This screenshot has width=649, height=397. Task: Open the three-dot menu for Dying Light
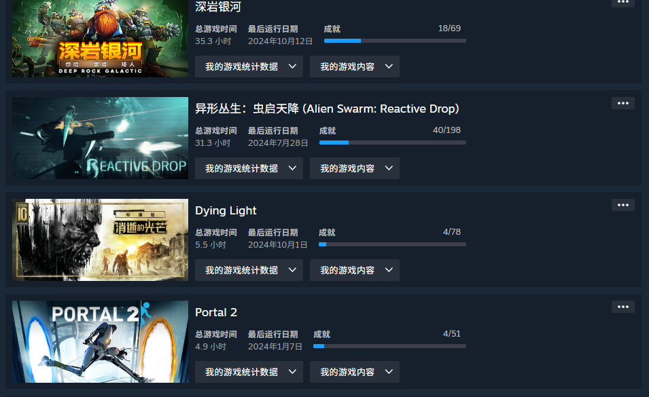[623, 205]
